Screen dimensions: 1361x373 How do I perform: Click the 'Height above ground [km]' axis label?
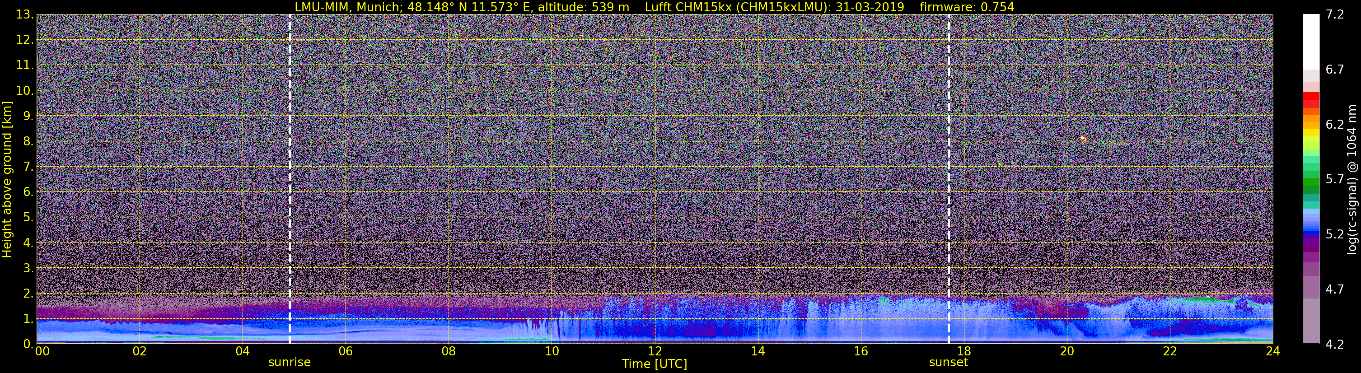[7, 179]
